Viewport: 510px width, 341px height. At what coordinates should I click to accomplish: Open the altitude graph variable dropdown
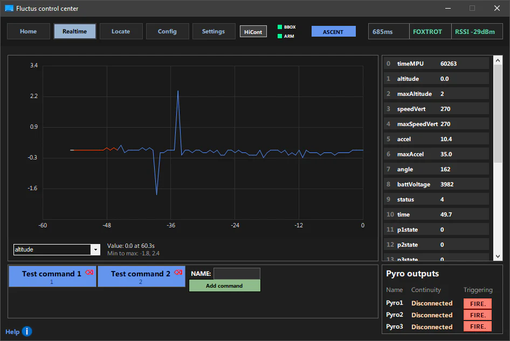click(95, 250)
